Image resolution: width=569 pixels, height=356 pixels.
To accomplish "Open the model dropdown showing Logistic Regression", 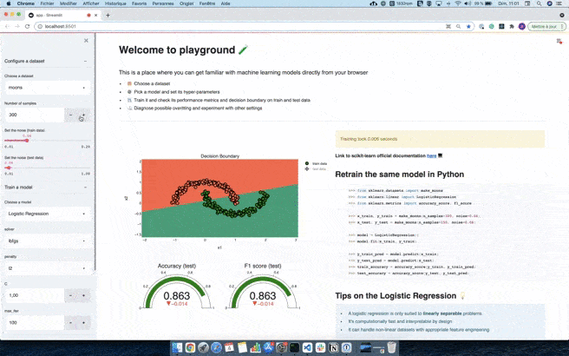I will [47, 214].
